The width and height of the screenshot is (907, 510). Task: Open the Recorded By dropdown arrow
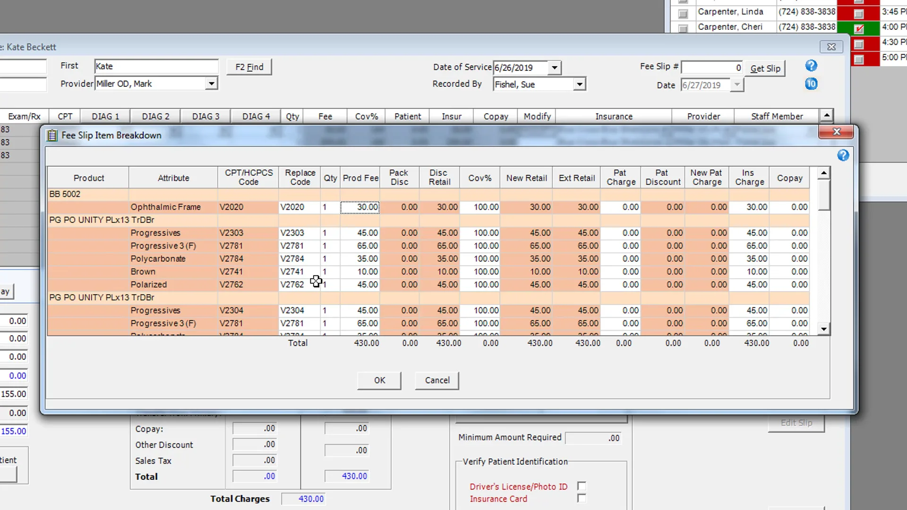[x=579, y=85]
